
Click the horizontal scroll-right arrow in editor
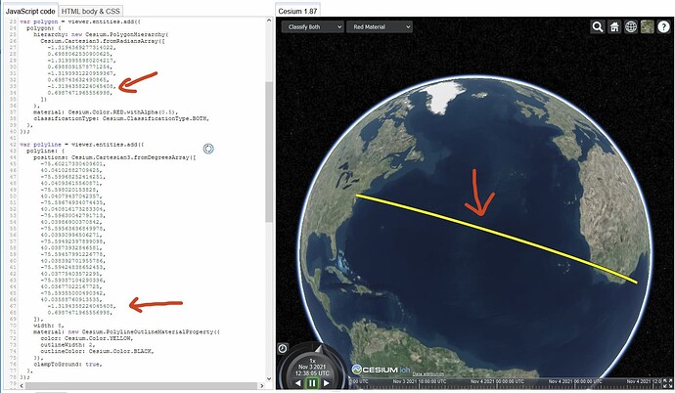pyautogui.click(x=261, y=386)
